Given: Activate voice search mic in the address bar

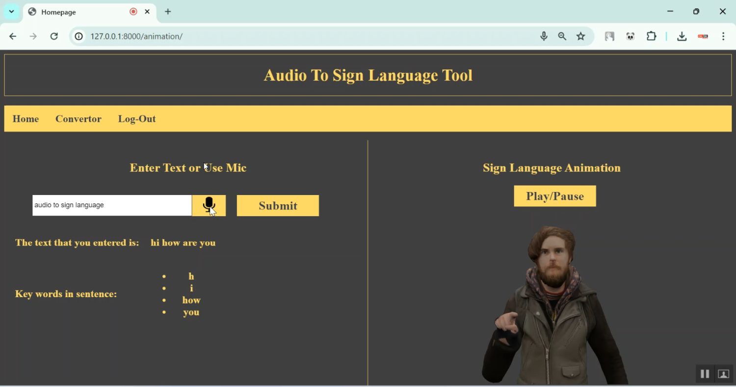Looking at the screenshot, I should pos(543,36).
